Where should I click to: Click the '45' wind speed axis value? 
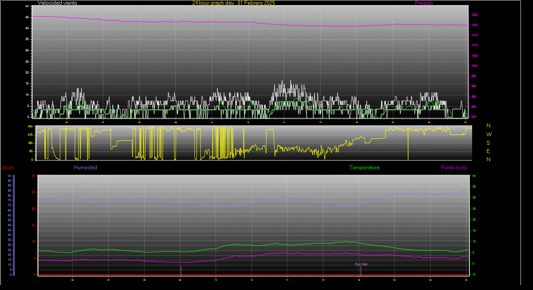27,17
